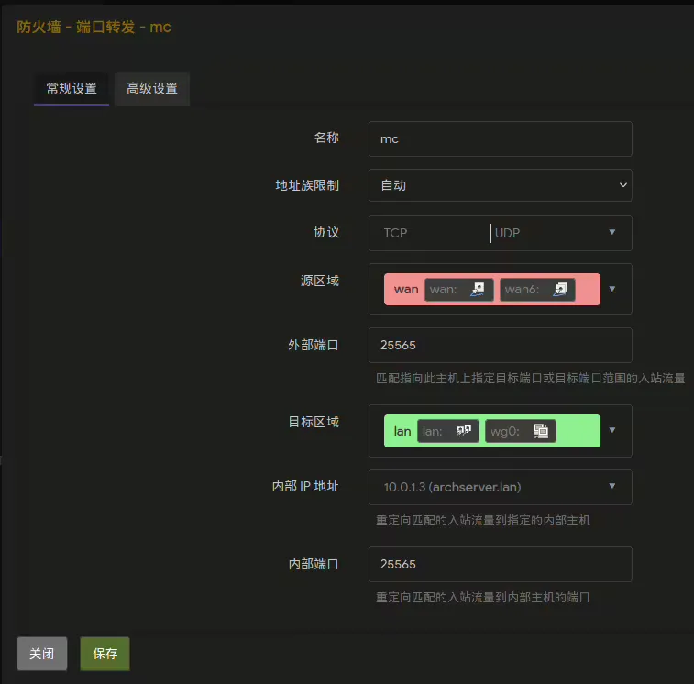Click the TCP protocol entry
The width and height of the screenshot is (694, 684).
pyautogui.click(x=396, y=233)
